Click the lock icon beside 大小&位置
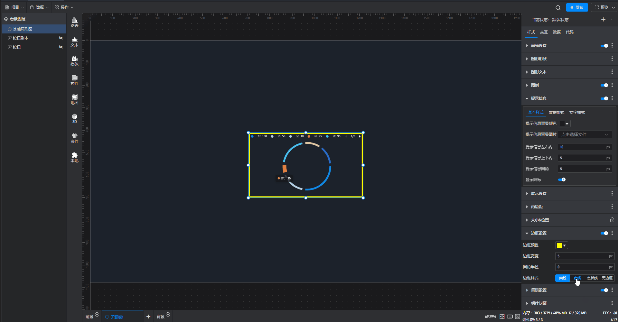This screenshot has height=322, width=618. click(x=612, y=220)
